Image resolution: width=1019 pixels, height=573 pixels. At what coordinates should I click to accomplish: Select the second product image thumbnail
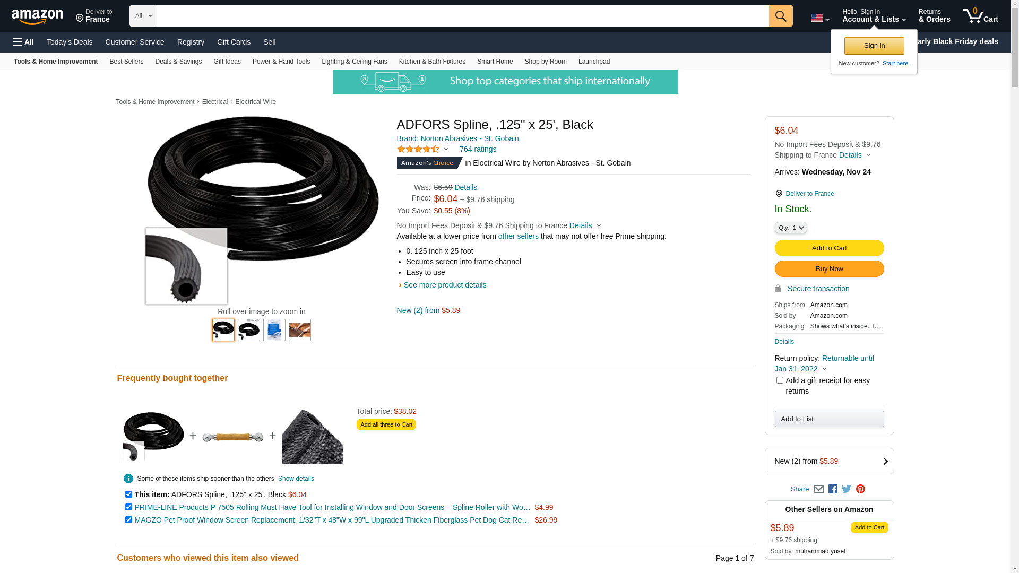coord(249,330)
